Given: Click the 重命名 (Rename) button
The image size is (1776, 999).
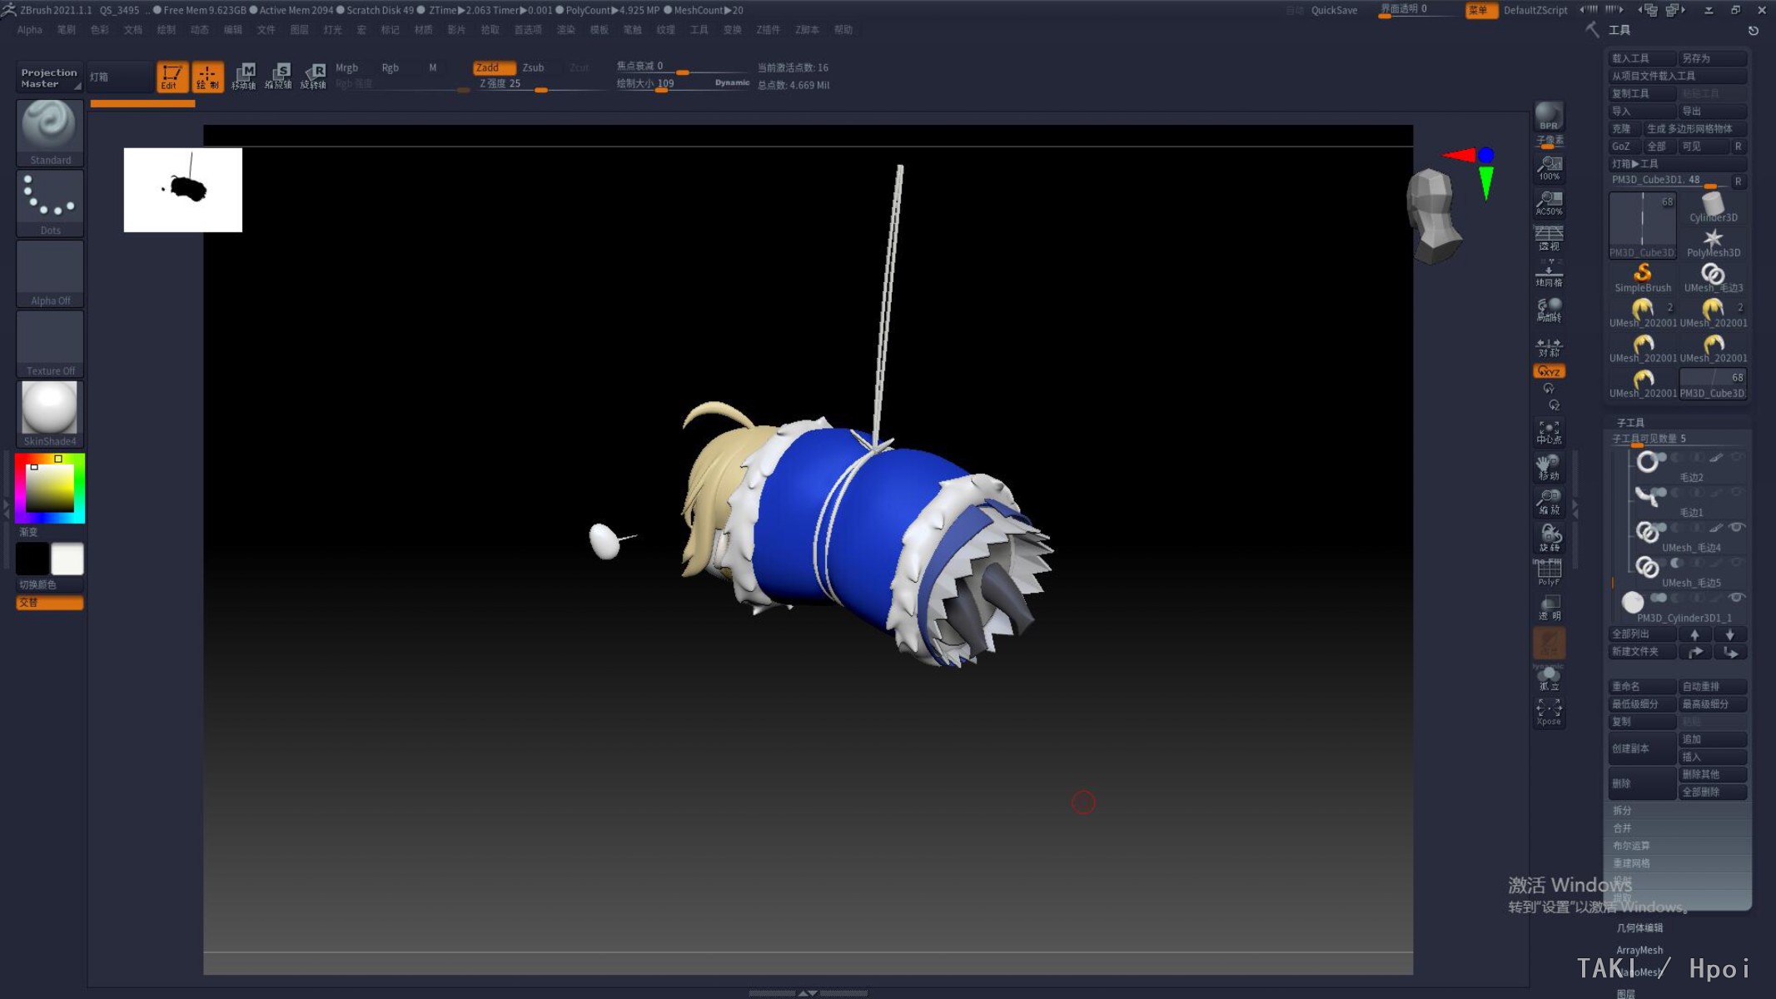Looking at the screenshot, I should pyautogui.click(x=1643, y=687).
